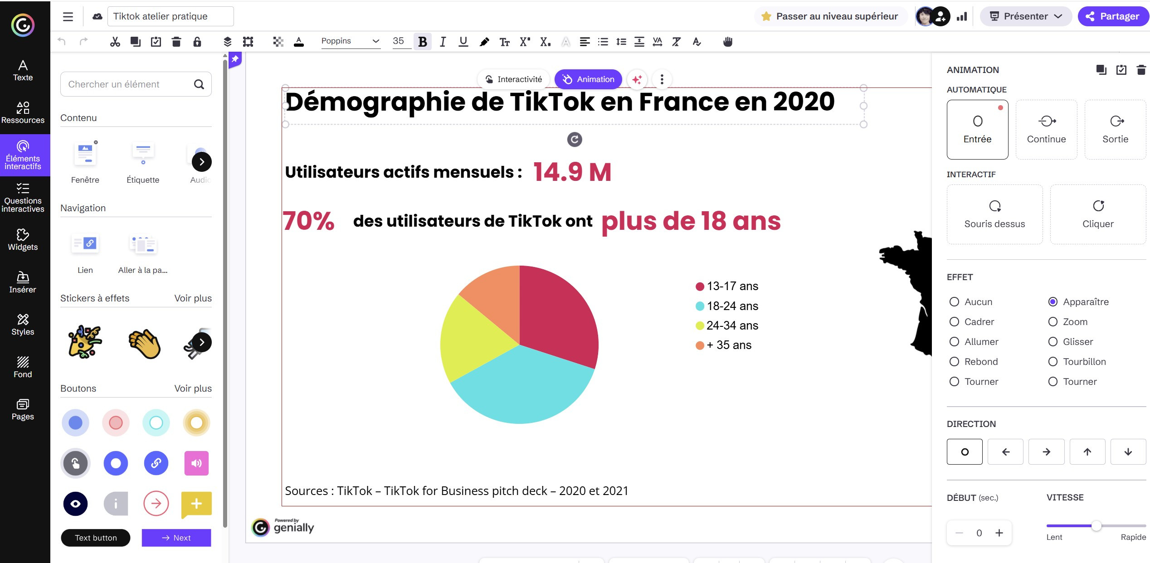Expand Contenu carousel with arrow
Screen dimensions: 1150x563
202,162
